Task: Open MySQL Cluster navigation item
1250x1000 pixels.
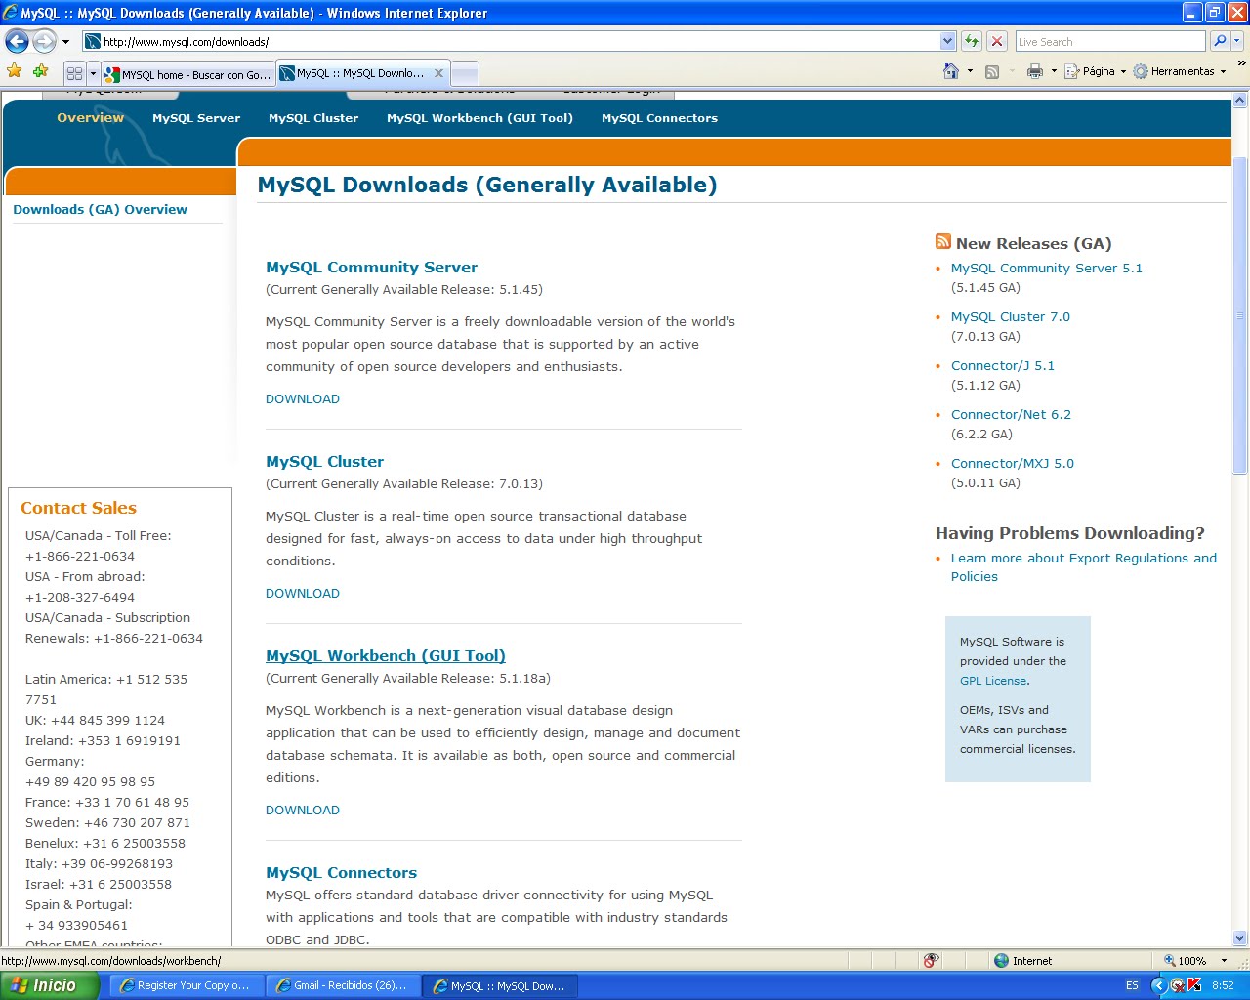Action: coord(313,118)
